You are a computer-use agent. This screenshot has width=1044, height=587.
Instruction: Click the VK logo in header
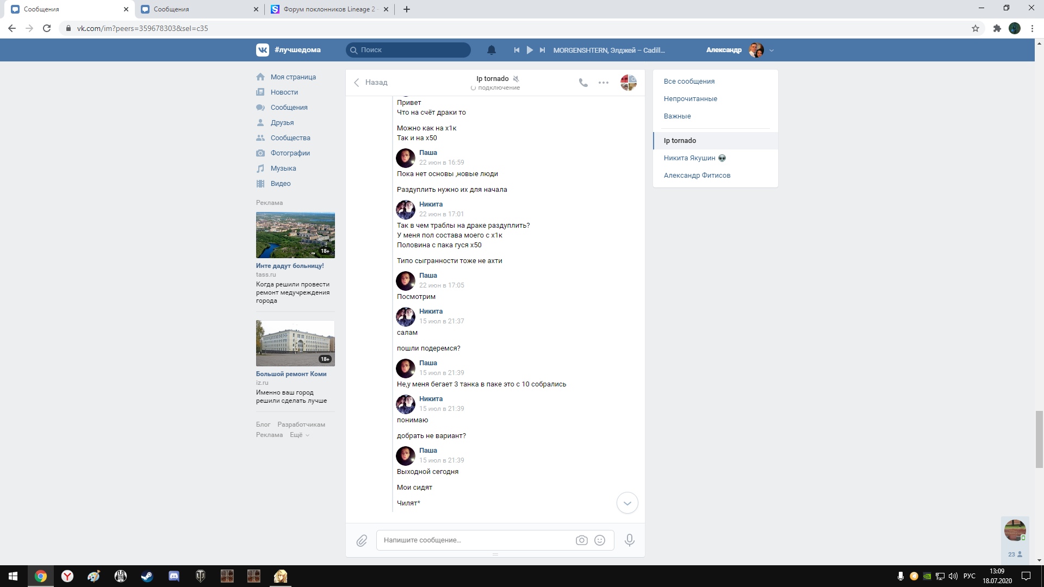(263, 50)
